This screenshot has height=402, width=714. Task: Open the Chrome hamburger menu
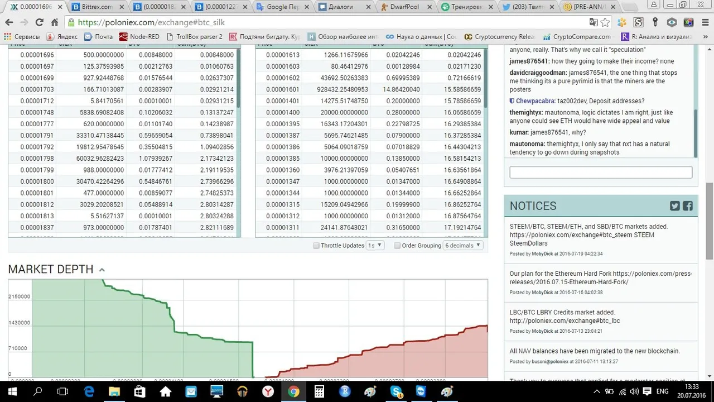[x=705, y=22]
